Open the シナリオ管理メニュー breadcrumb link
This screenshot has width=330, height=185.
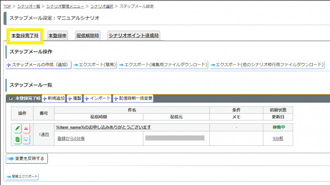tap(65, 6)
